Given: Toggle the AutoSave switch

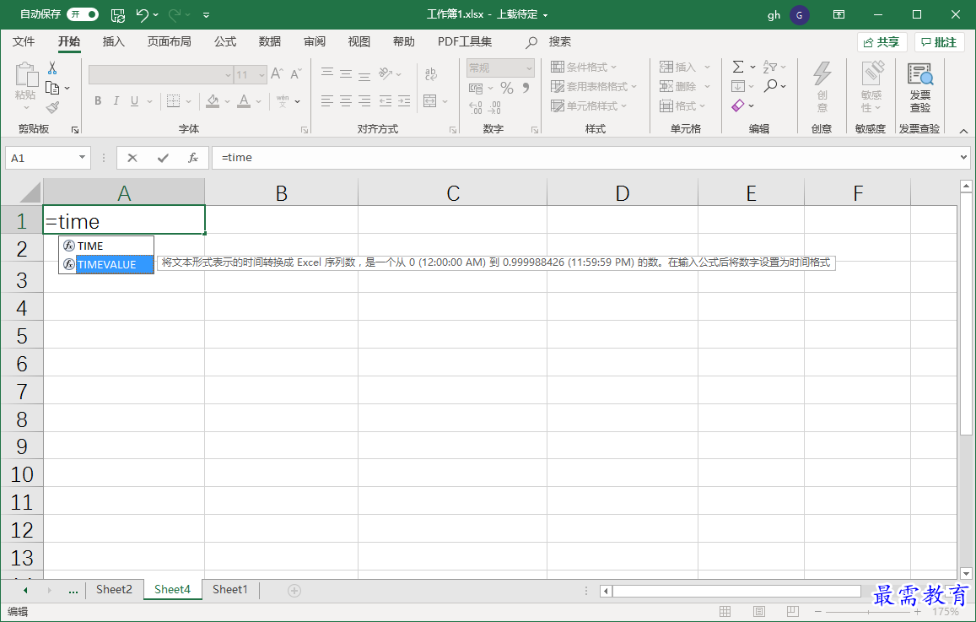Looking at the screenshot, I should [x=83, y=14].
